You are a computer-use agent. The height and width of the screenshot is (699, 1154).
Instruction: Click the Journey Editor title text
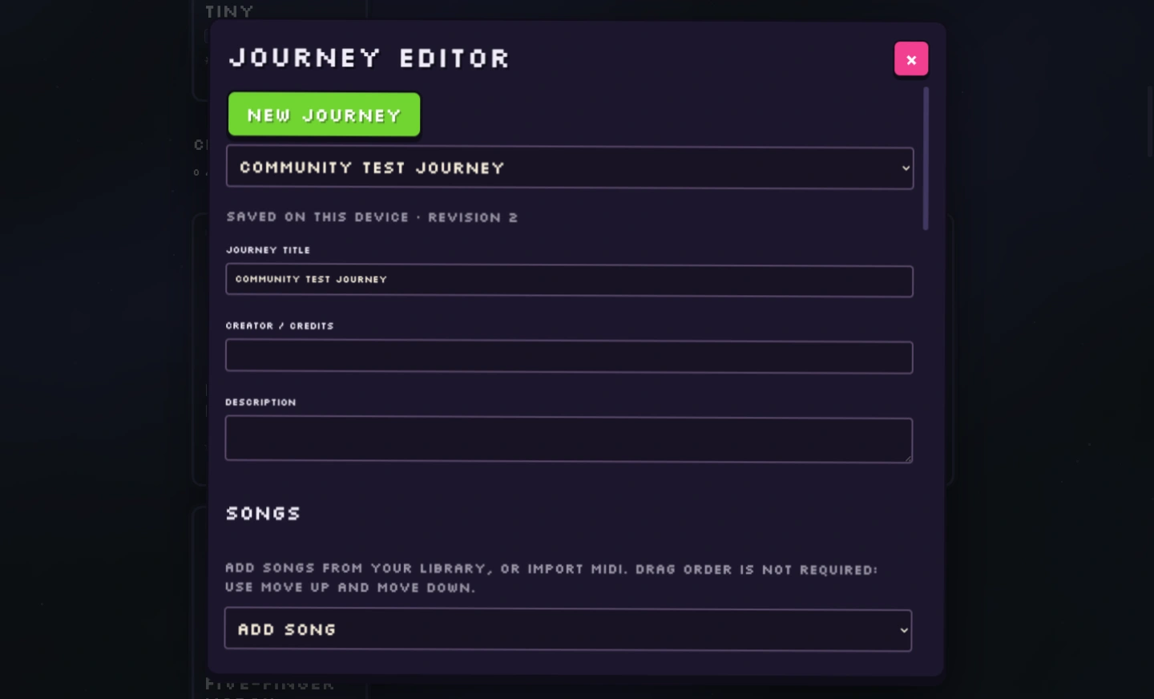(x=369, y=59)
